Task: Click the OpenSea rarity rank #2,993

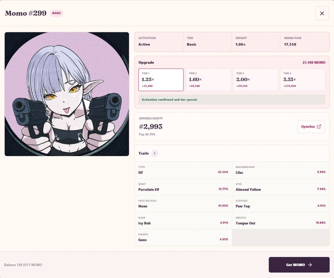Action: 151,127
